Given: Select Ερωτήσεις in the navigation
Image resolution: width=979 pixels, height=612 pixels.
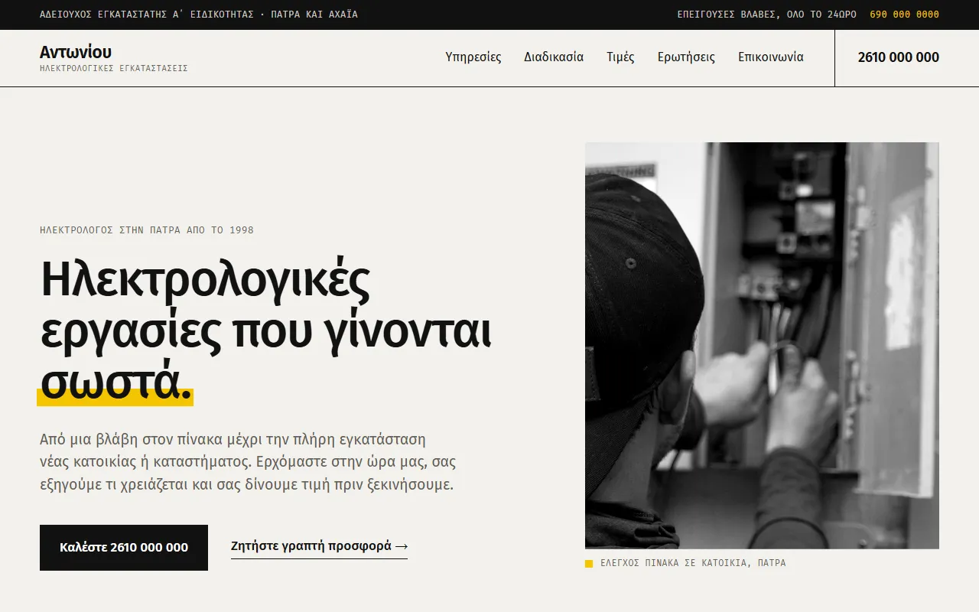Looking at the screenshot, I should click(686, 57).
